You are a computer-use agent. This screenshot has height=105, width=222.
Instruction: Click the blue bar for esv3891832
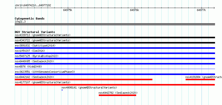coord(115,48)
